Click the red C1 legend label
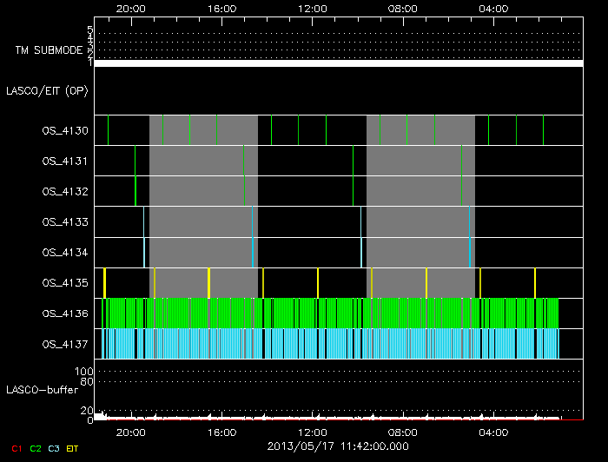The height and width of the screenshot is (462, 608). pos(16,448)
